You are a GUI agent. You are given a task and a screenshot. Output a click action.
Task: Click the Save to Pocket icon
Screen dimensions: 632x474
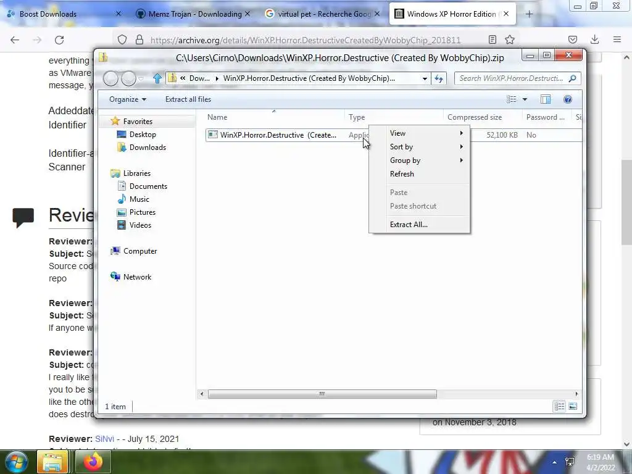point(572,39)
